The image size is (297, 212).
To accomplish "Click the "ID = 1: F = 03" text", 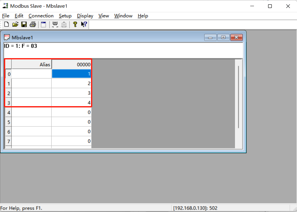I will [21, 46].
